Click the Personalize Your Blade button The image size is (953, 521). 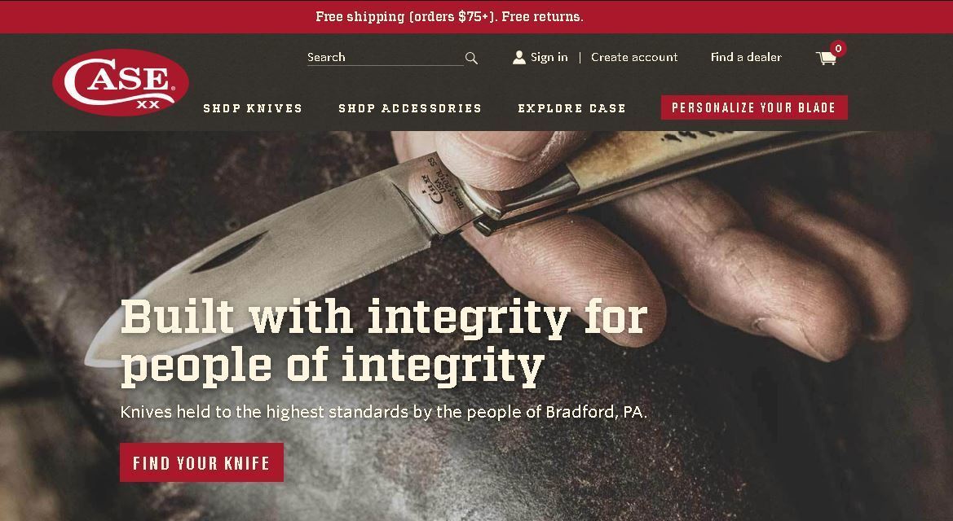(x=754, y=107)
